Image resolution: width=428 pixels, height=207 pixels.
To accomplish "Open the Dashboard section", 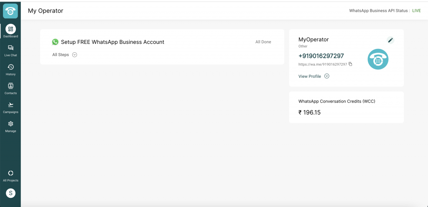I will 10,31.
